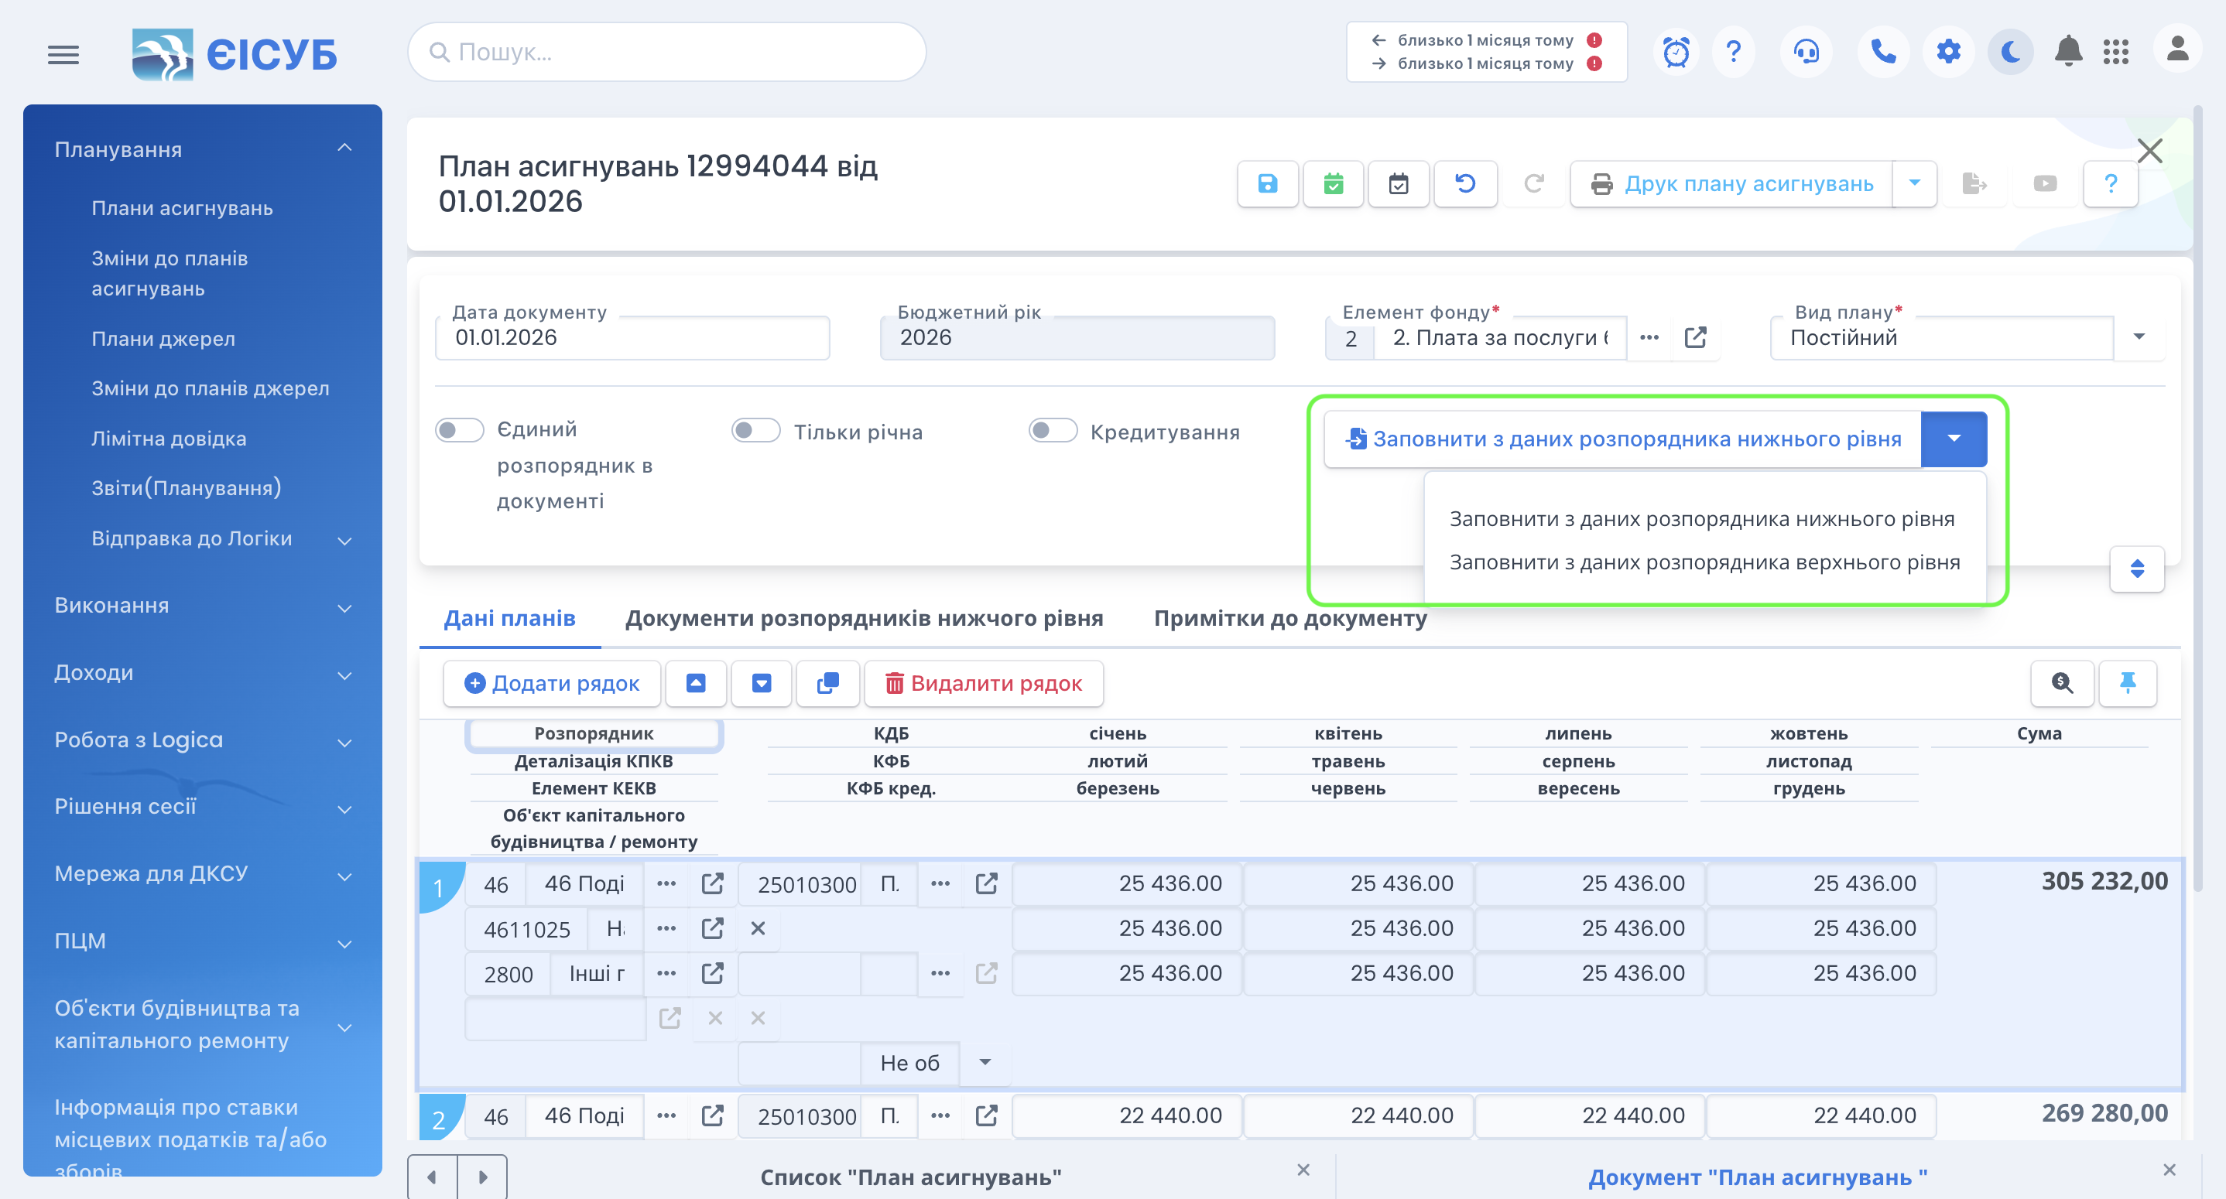Click the Дата документу field

click(x=632, y=337)
